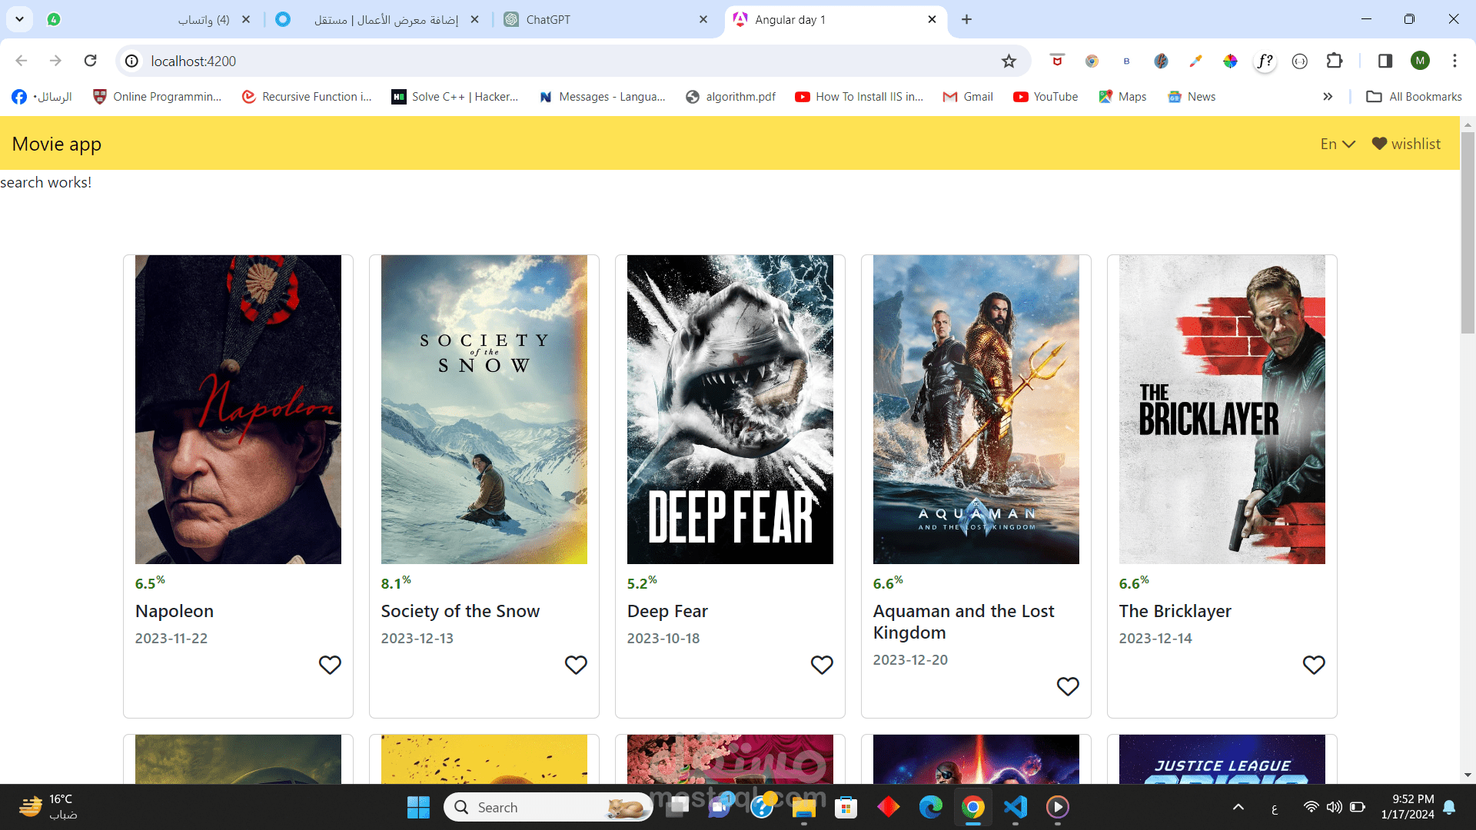The image size is (1476, 830).
Task: Favorite Deep Fear using its heart icon
Action: point(822,665)
